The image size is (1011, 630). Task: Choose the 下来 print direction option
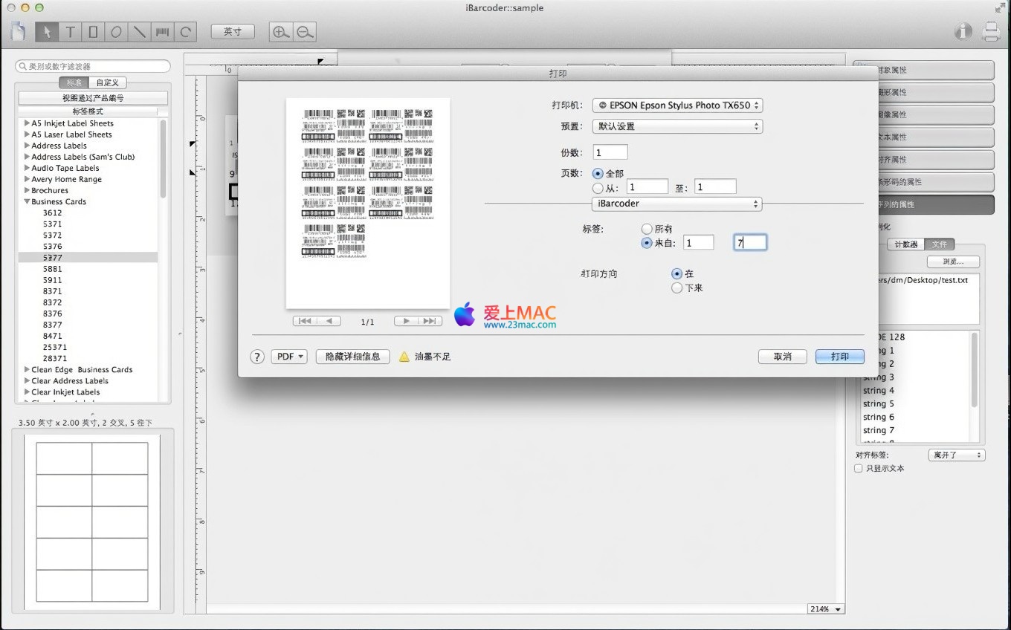click(676, 288)
